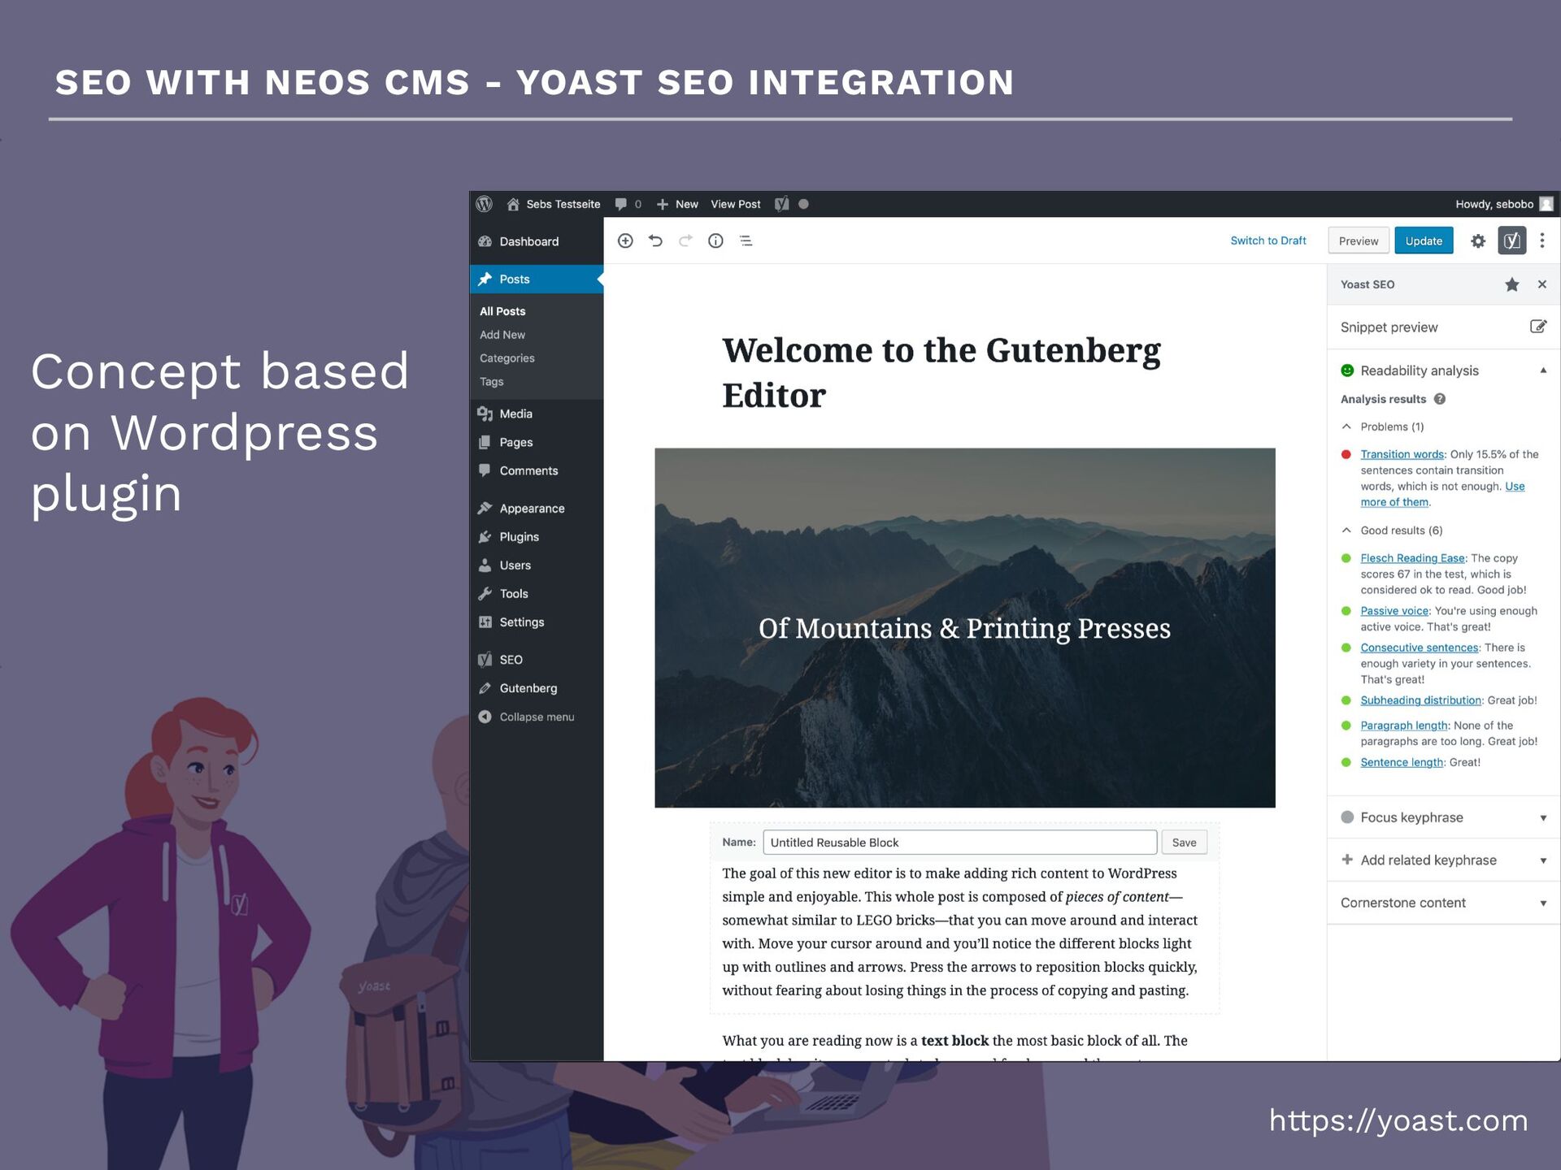Image resolution: width=1561 pixels, height=1170 pixels.
Task: Click the WordPress logo in admin bar
Action: [485, 204]
